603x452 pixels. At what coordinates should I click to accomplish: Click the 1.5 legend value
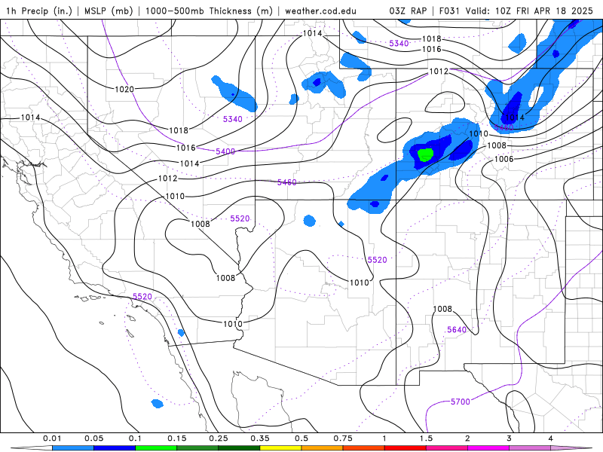click(x=426, y=438)
